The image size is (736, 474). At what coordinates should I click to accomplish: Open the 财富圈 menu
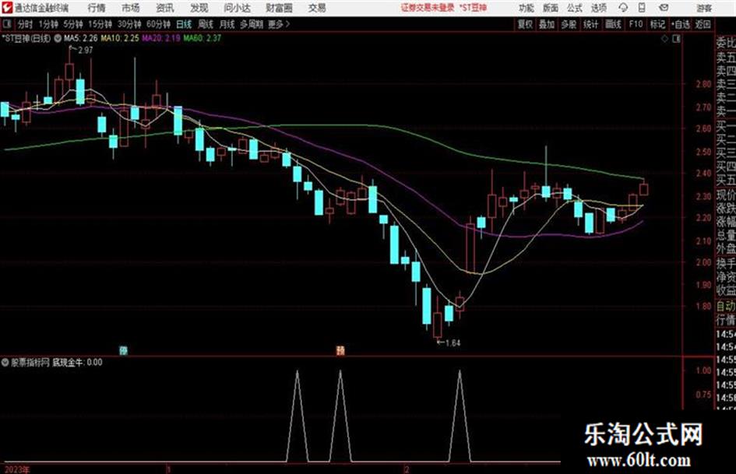279,8
